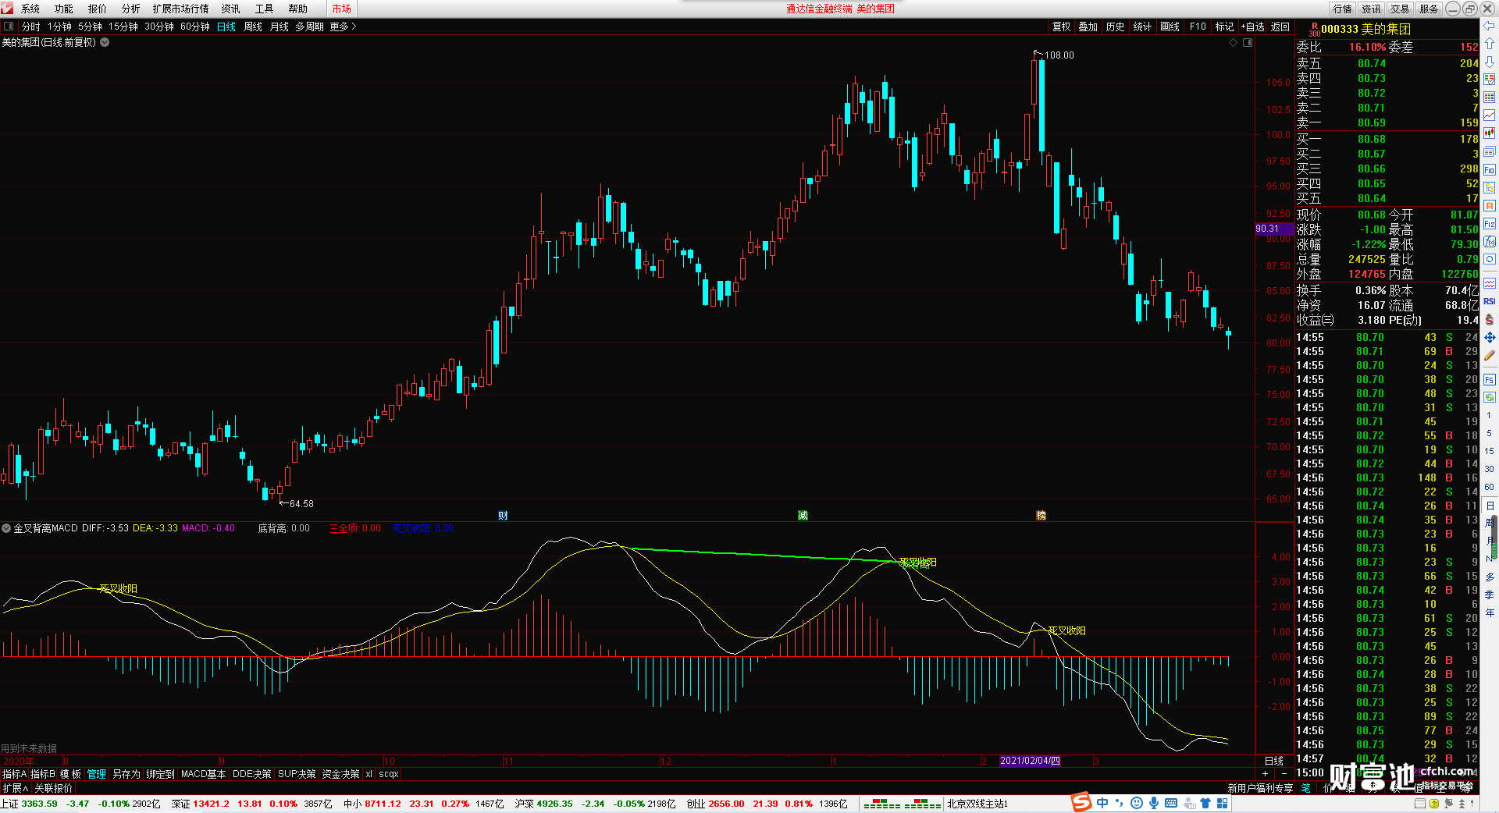
Task: Click the application logo icon at top-left
Action: pos(8,8)
